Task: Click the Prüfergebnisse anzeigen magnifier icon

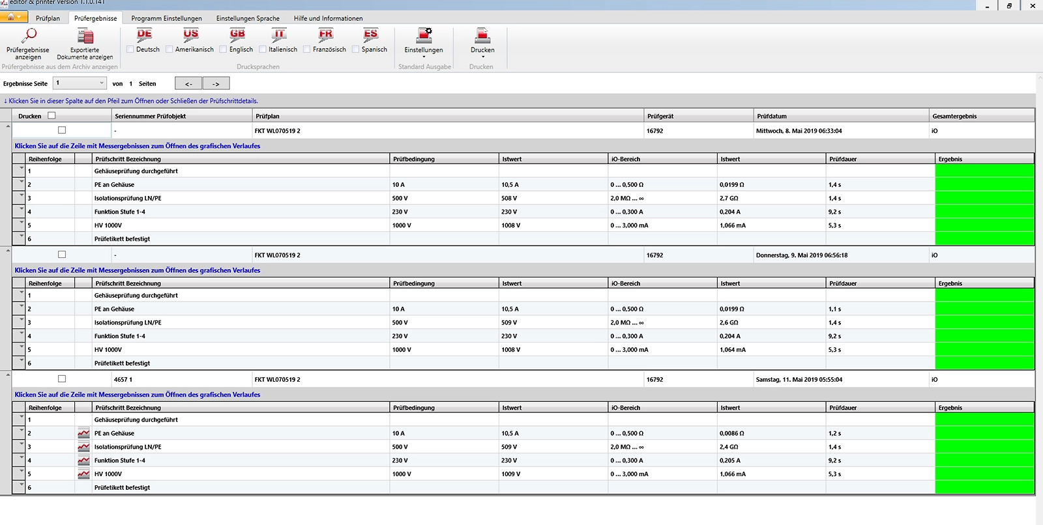Action: point(29,35)
